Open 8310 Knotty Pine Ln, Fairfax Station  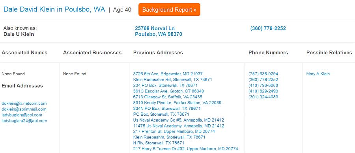click(177, 103)
